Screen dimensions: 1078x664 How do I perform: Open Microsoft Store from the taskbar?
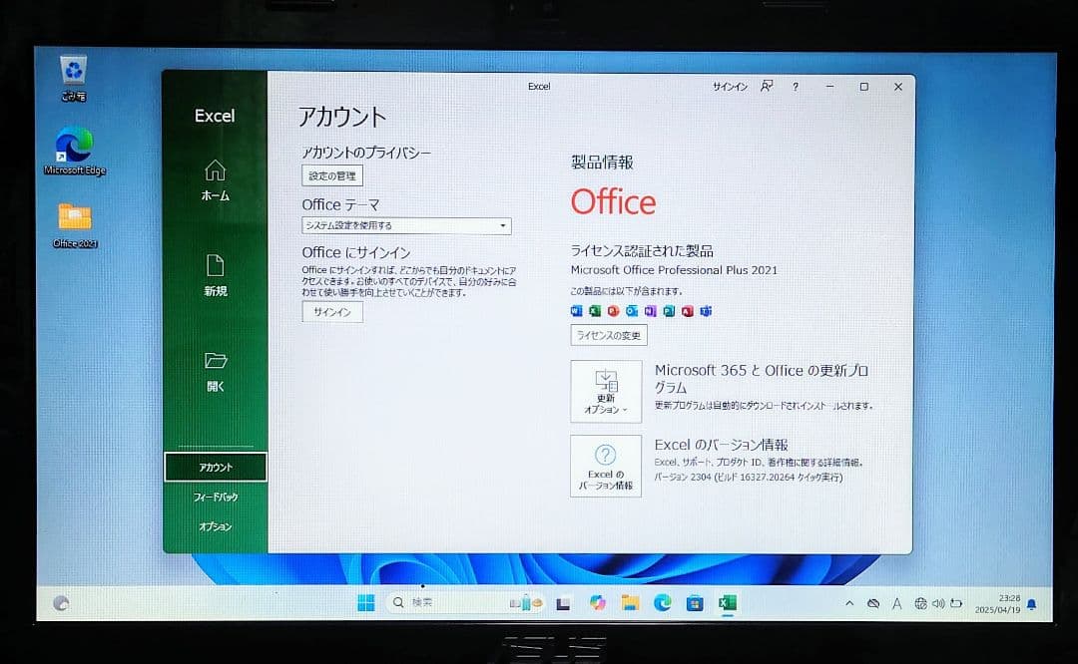click(x=695, y=603)
